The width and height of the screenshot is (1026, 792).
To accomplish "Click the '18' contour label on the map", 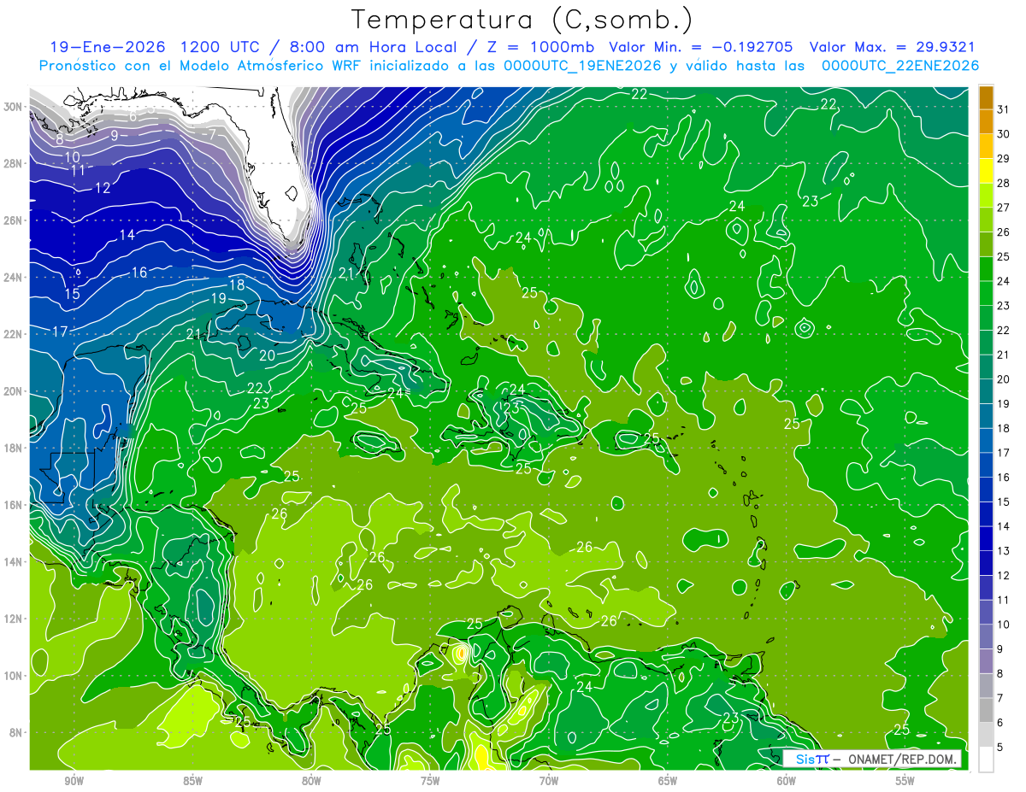I will [237, 285].
